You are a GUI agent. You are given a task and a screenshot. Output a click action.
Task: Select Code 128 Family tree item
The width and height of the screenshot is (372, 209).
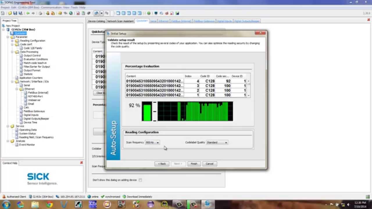[x=33, y=48]
